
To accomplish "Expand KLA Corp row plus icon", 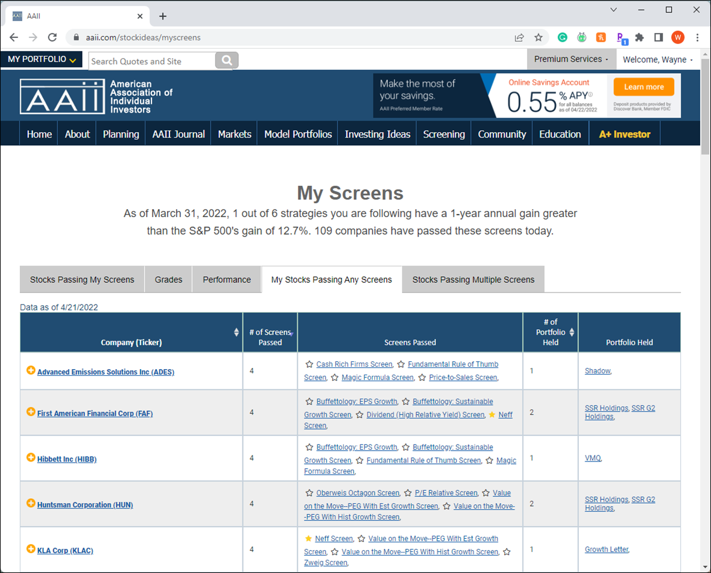I will click(x=31, y=549).
